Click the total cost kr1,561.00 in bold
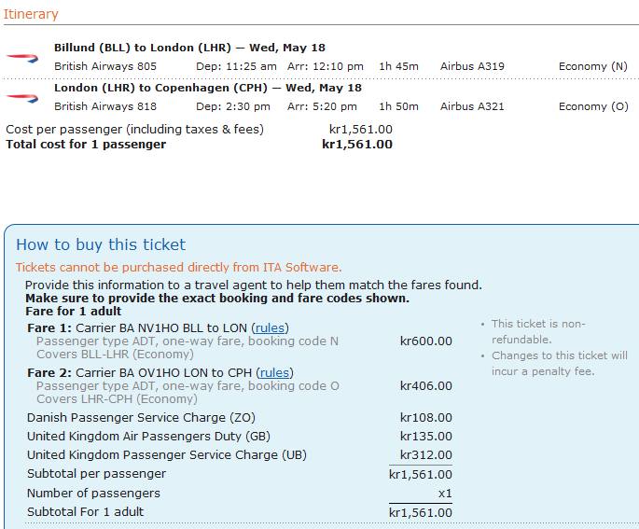 (357, 145)
